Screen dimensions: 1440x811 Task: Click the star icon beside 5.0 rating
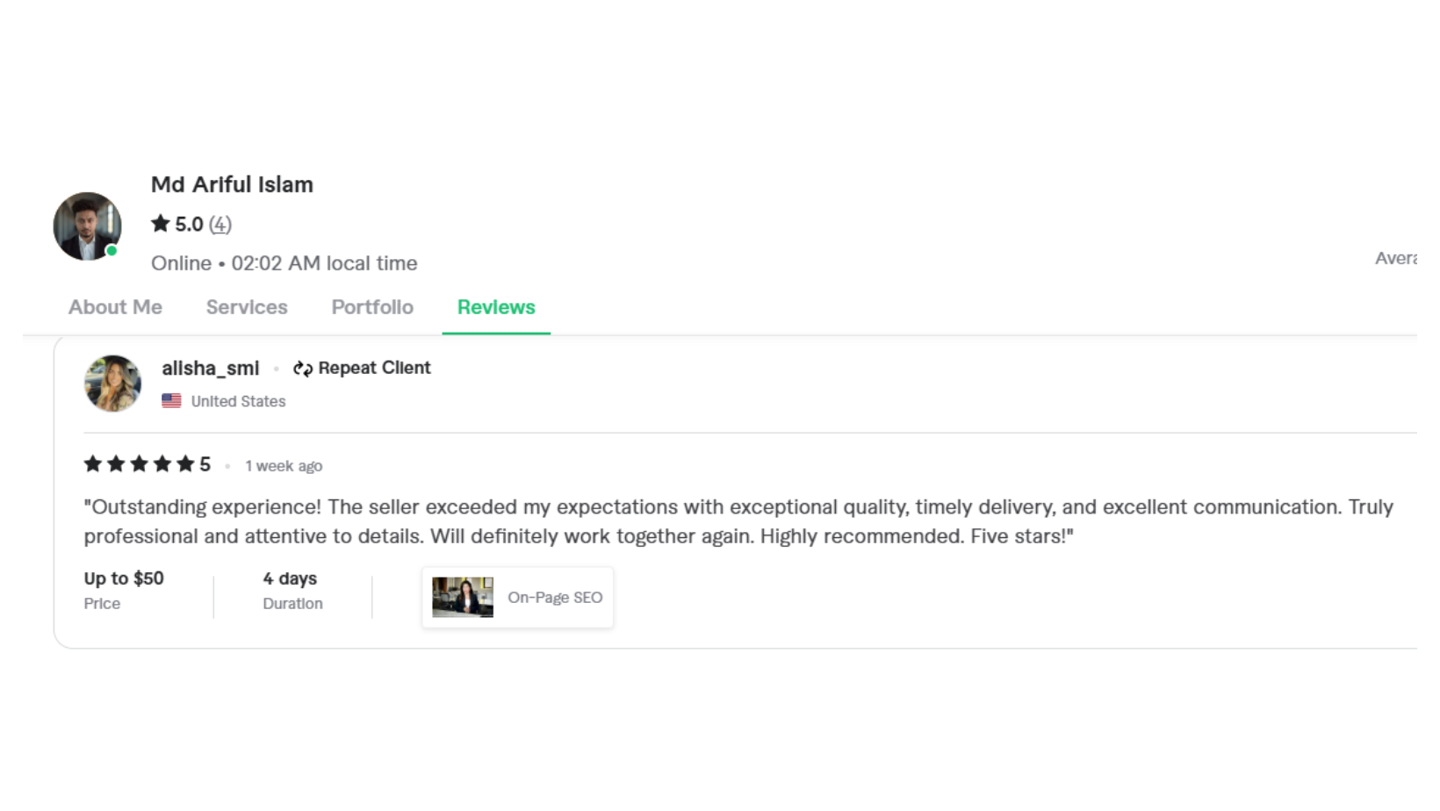[x=160, y=224]
